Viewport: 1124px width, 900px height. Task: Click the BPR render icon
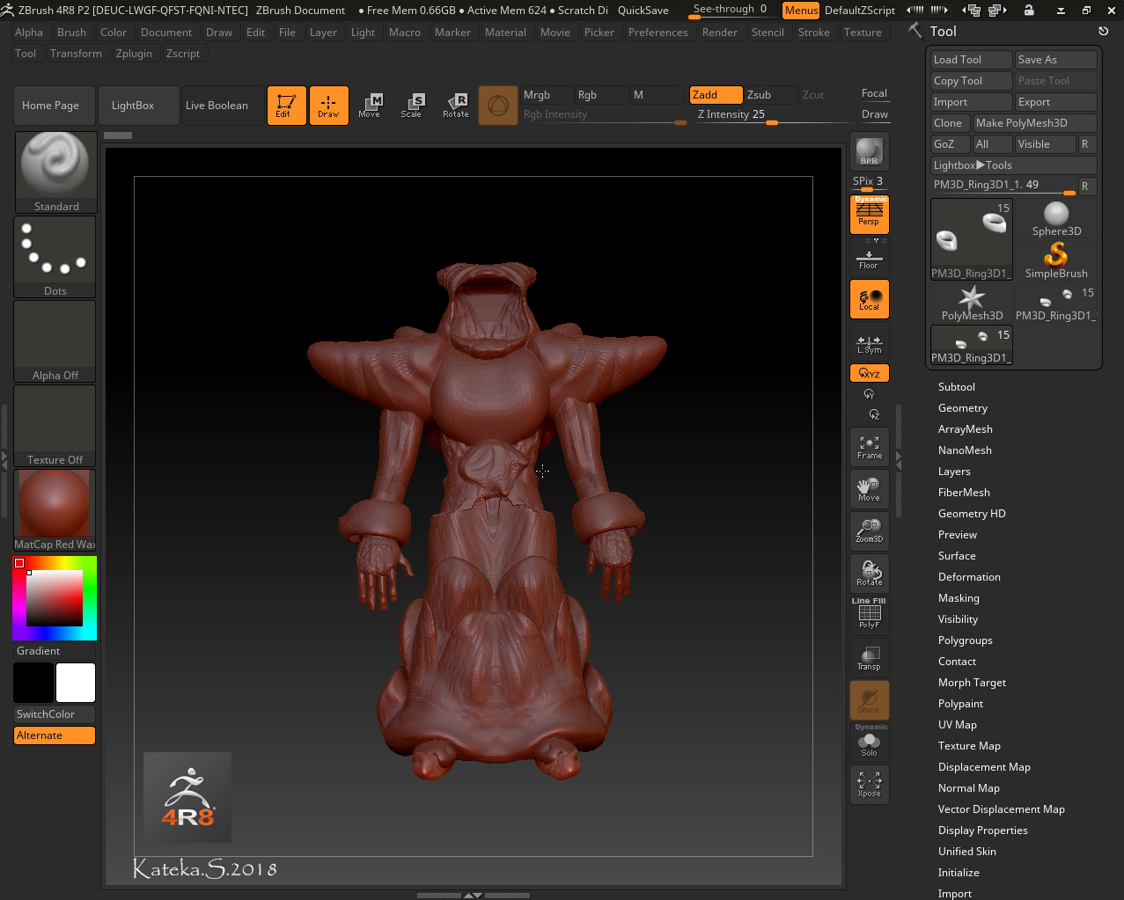tap(869, 151)
